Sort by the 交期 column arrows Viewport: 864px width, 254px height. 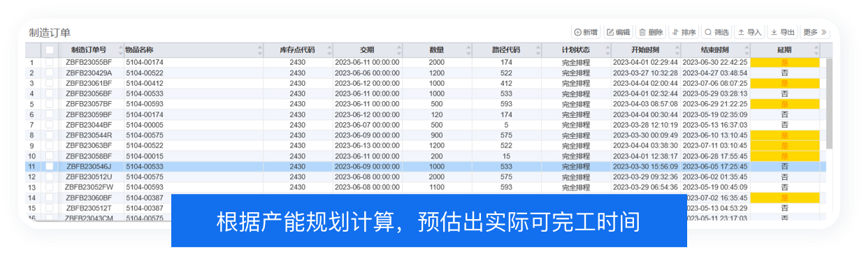pyautogui.click(x=399, y=50)
